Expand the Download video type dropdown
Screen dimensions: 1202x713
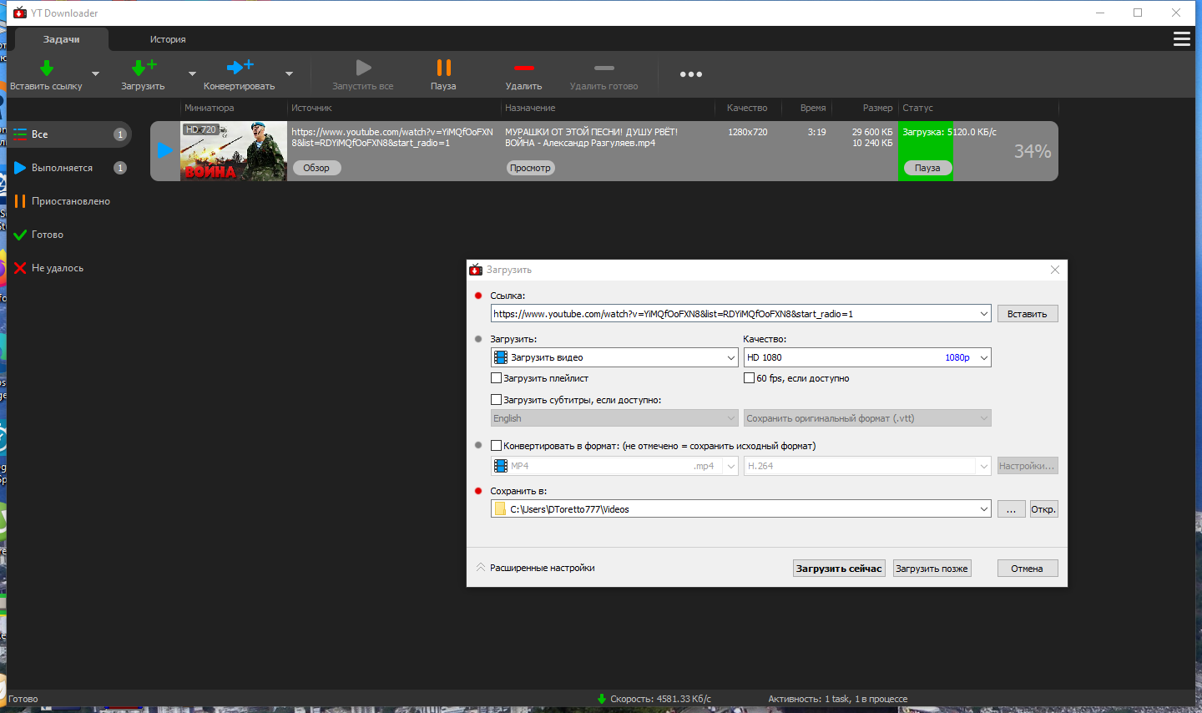(x=614, y=357)
